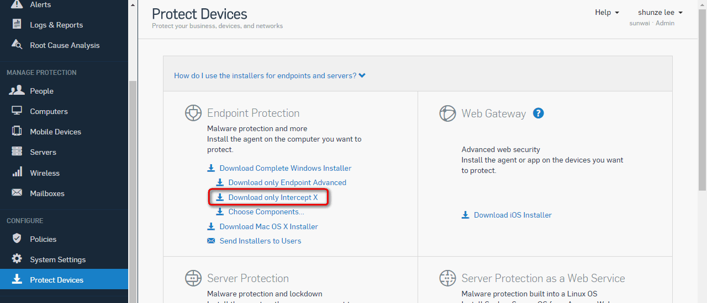
Task: Click the Mobile Devices icon
Action: click(x=17, y=131)
